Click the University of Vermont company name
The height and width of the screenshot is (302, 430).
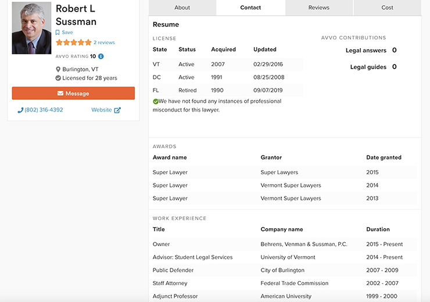(x=288, y=257)
